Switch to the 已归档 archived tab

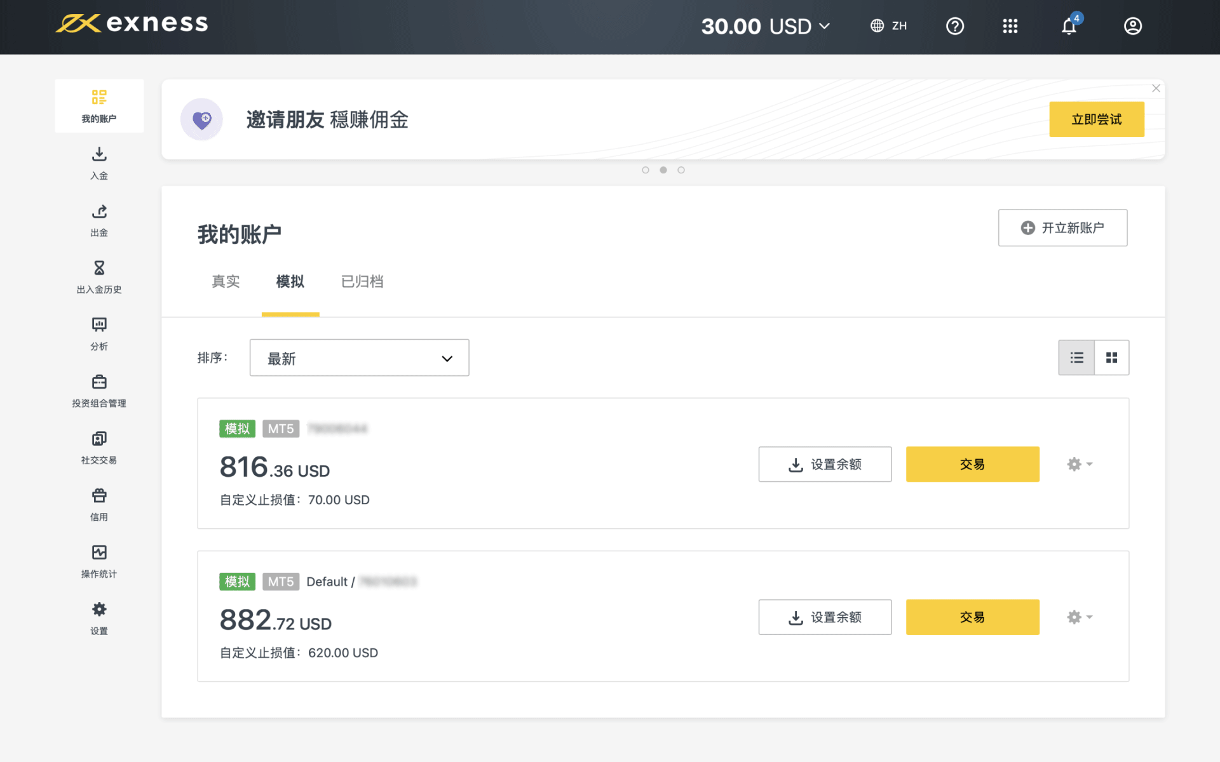362,281
